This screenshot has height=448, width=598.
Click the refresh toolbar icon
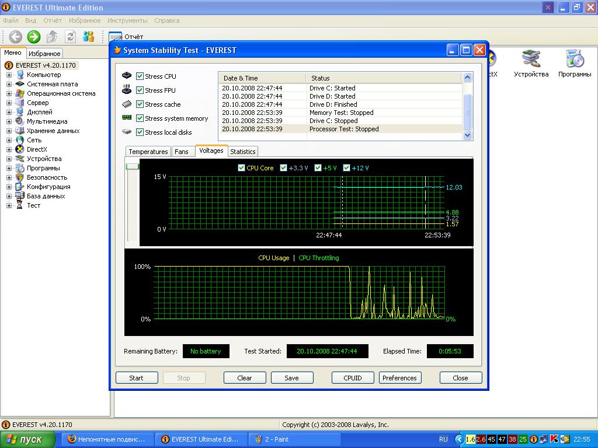point(71,37)
